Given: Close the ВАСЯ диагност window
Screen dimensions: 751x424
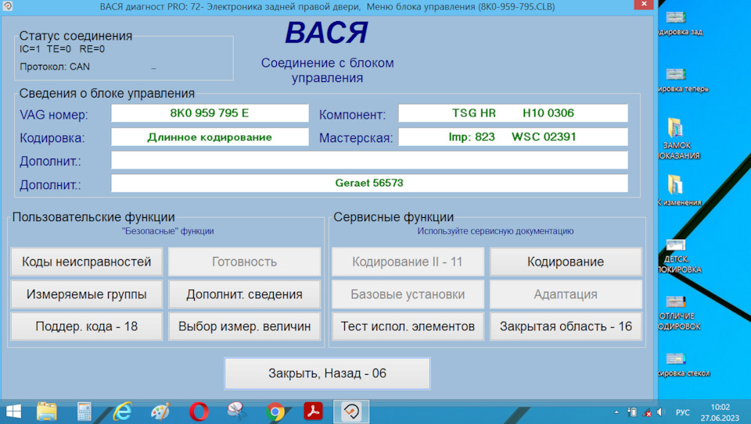Looking at the screenshot, I should coord(644,5).
